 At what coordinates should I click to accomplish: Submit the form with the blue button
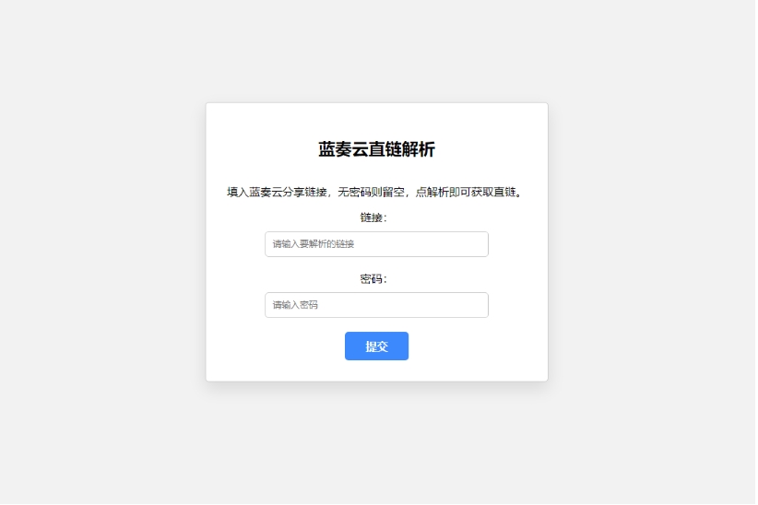coord(377,347)
